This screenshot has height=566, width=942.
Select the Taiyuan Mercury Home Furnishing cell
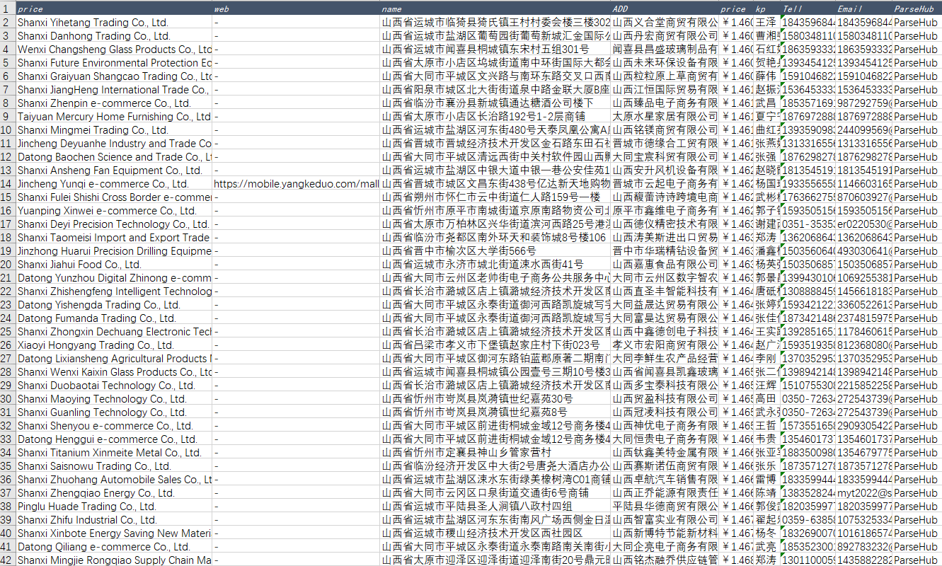pyautogui.click(x=113, y=117)
